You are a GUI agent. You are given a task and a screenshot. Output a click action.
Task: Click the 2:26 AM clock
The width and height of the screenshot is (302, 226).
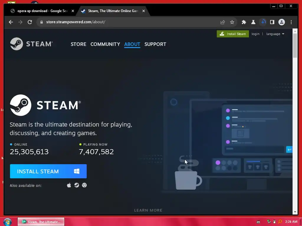point(291,222)
